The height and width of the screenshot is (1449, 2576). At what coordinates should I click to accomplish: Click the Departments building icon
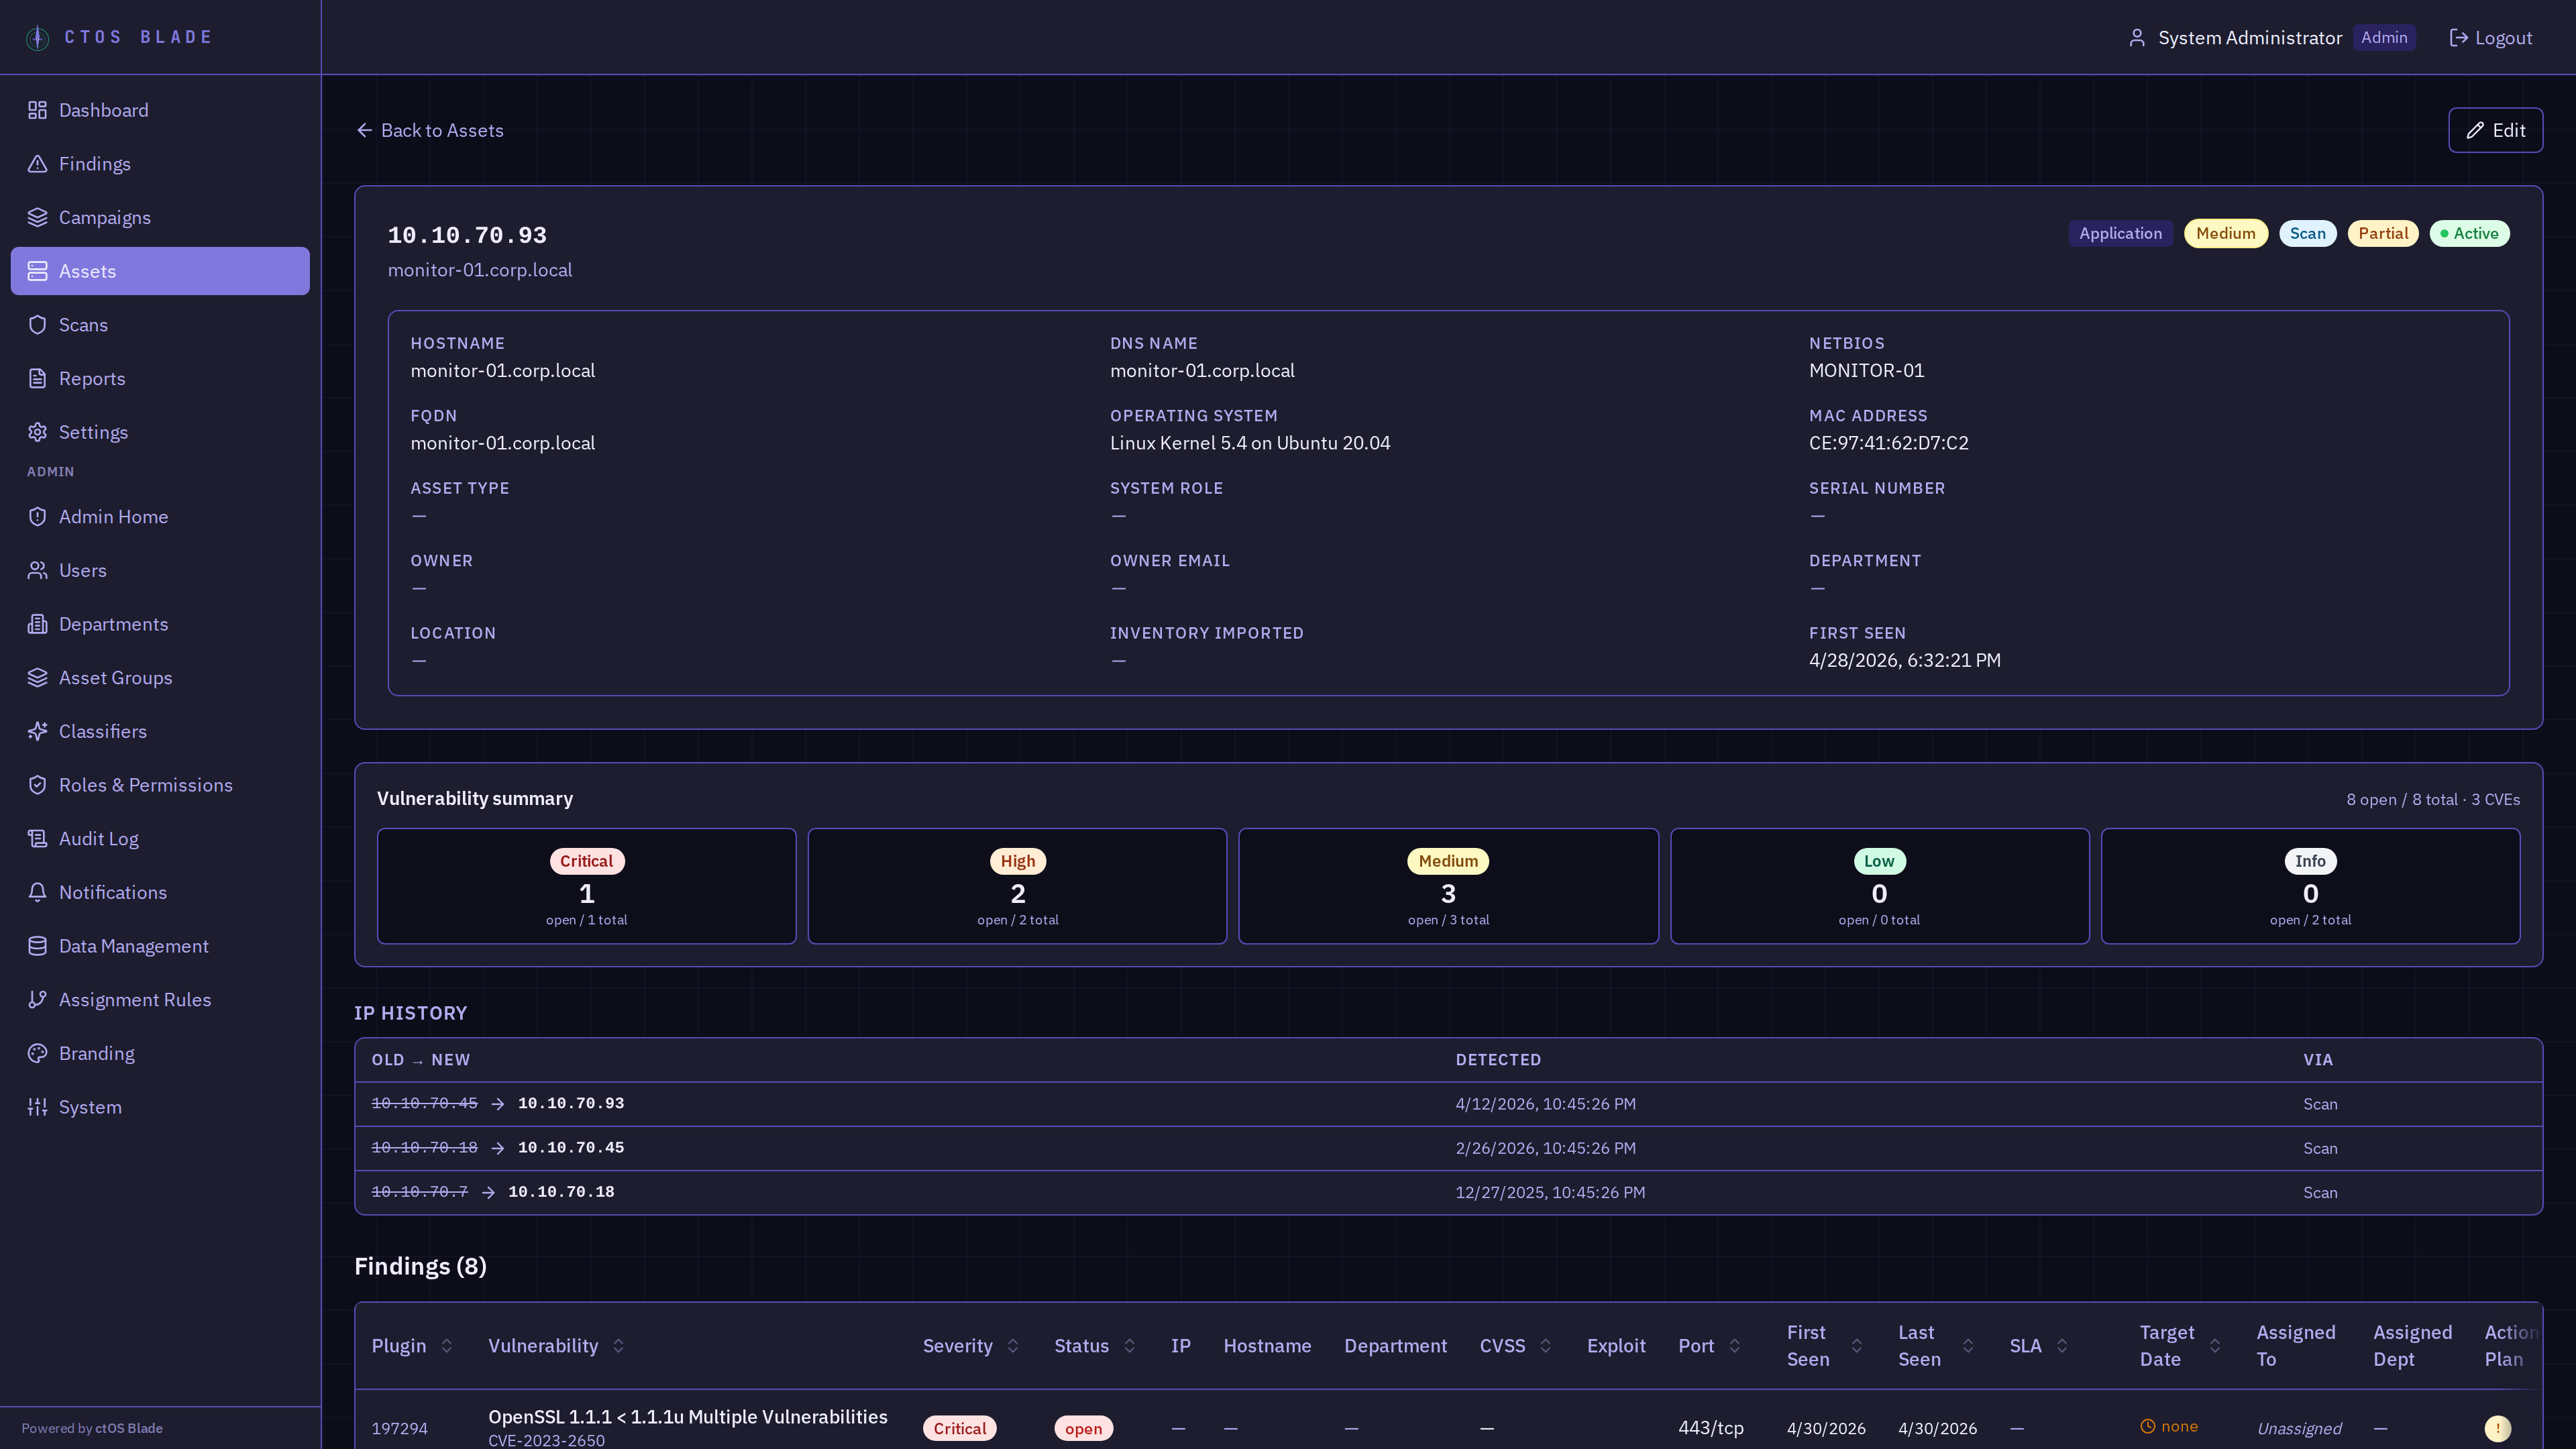[x=37, y=624]
